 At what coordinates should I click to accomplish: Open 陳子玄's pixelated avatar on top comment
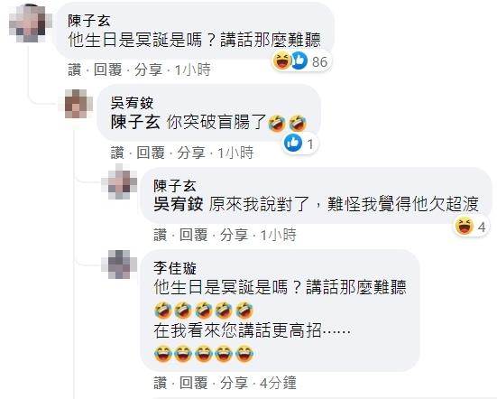[31, 23]
